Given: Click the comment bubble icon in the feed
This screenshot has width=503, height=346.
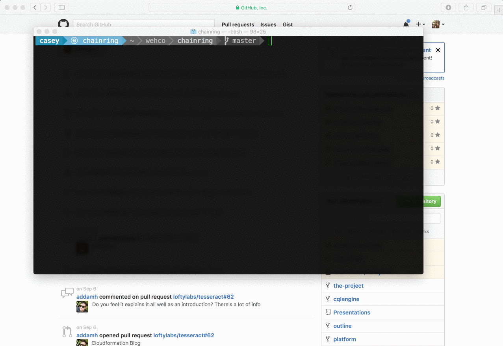Looking at the screenshot, I should click(x=67, y=293).
